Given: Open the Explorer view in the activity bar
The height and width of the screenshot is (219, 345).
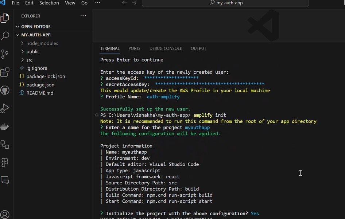Looking at the screenshot, I should (x=5, y=17).
